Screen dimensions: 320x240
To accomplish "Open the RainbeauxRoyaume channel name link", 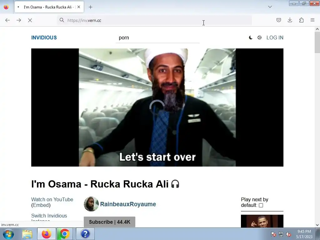I will pos(128,204).
